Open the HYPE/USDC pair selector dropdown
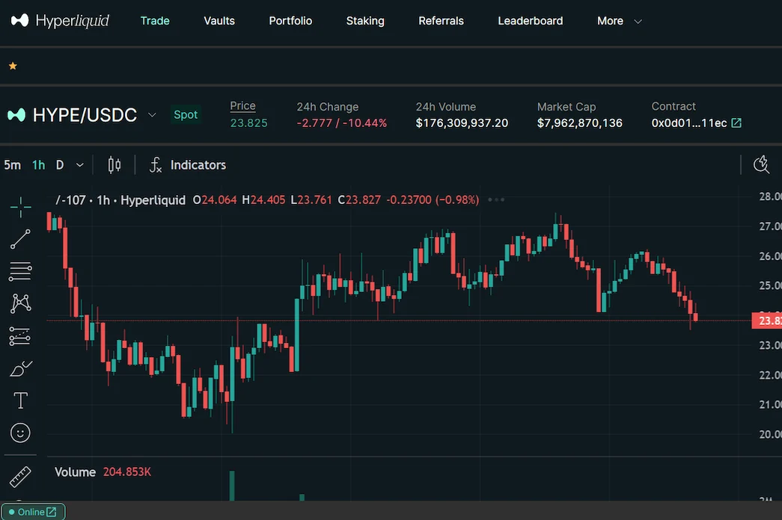 152,115
